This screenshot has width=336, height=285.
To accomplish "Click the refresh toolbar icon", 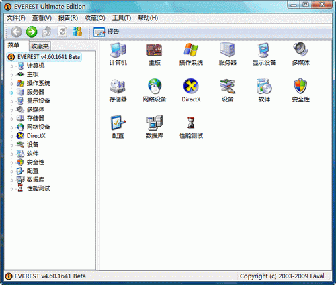I will pos(62,32).
